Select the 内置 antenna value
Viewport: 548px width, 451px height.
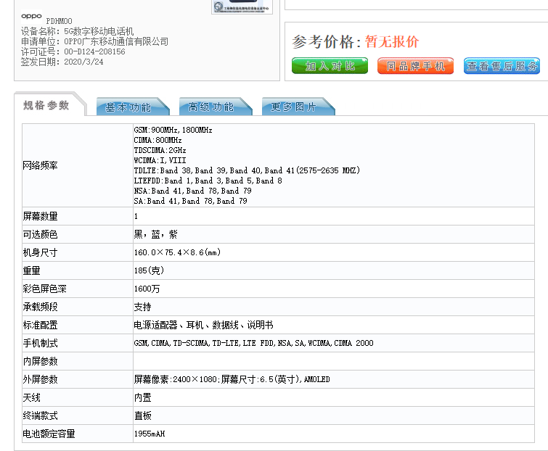[x=142, y=398]
